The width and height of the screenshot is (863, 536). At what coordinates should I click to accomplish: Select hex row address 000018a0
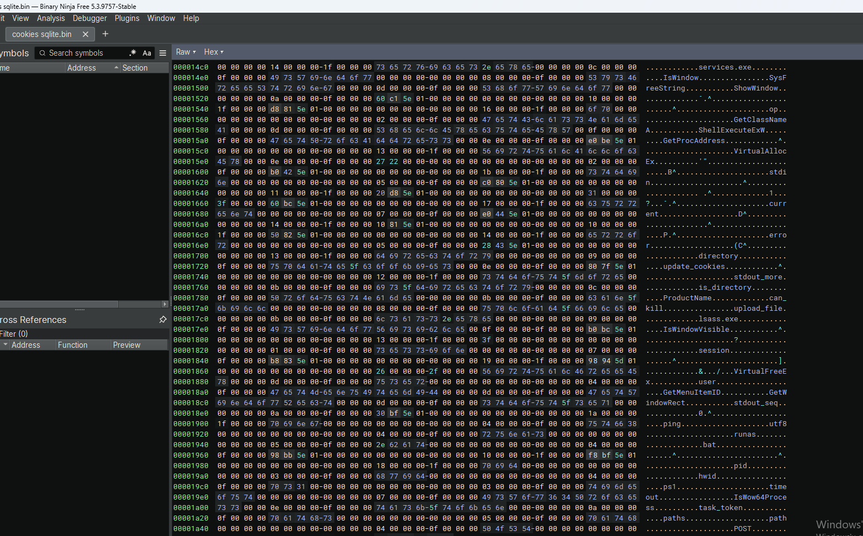point(191,392)
